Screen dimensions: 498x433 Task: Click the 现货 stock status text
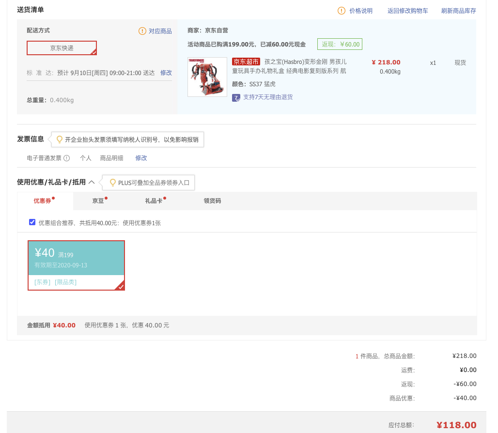(460, 63)
